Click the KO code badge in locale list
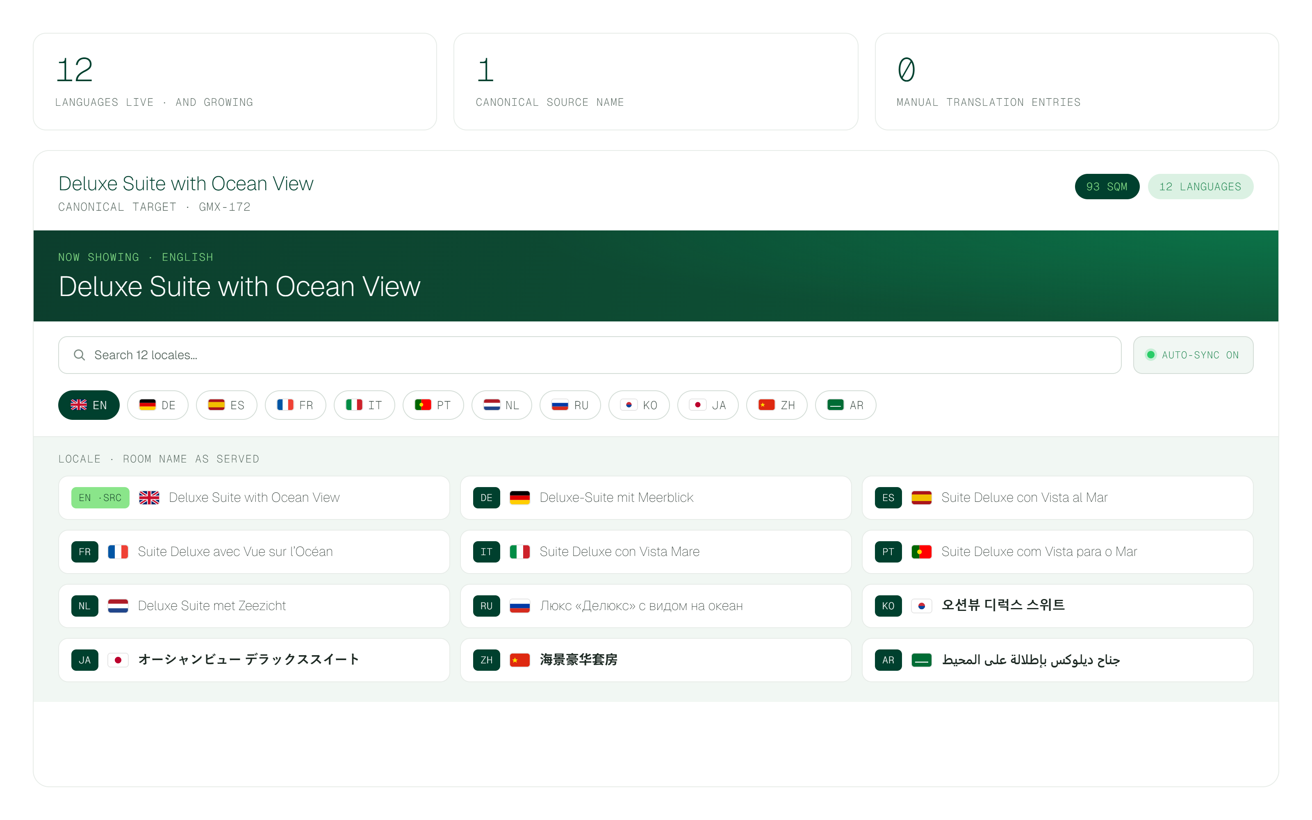 [888, 606]
